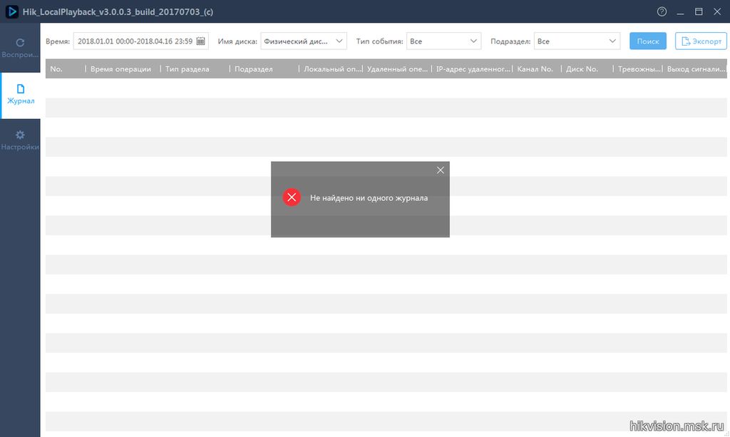Click the Тип раздела column header
Image resolution: width=730 pixels, height=437 pixels.
pos(195,69)
